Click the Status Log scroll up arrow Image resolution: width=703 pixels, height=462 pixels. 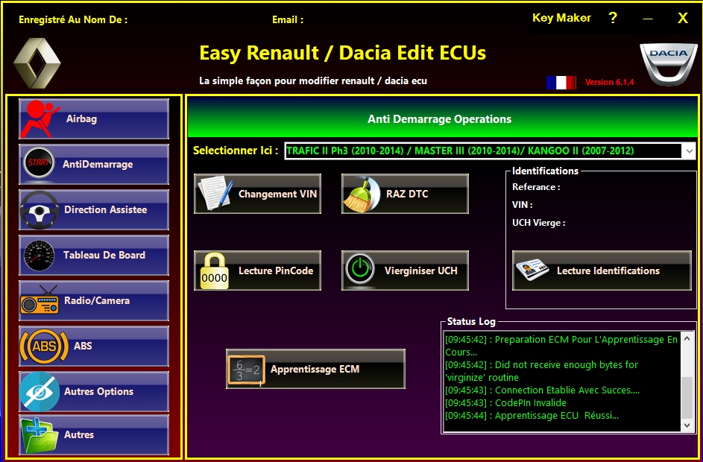pos(687,338)
